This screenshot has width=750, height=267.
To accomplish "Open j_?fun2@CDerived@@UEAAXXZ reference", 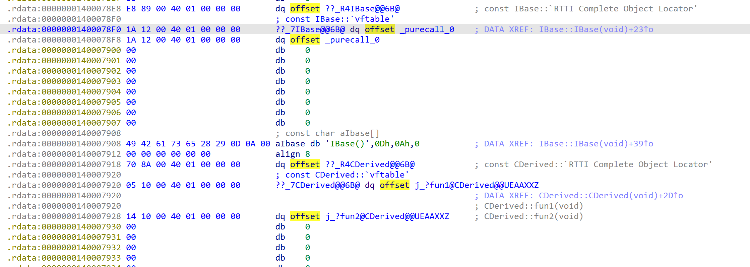I will click(x=387, y=216).
